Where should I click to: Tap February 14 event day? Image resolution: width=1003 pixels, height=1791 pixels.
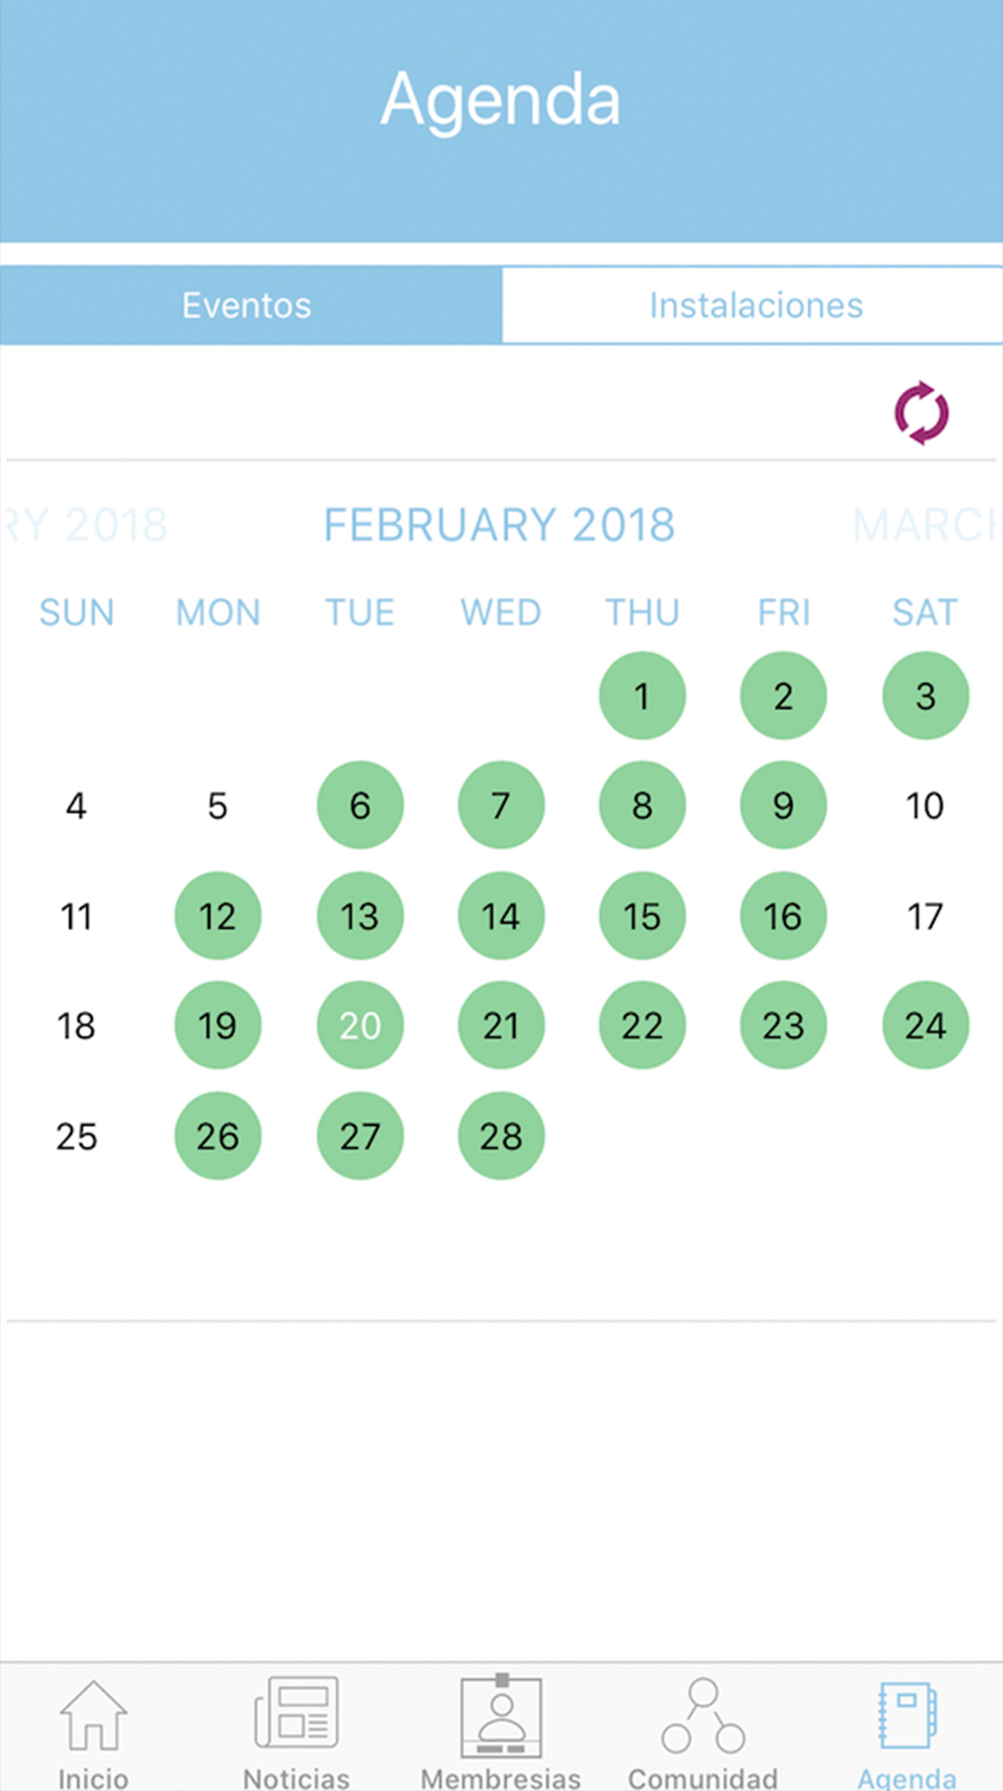click(x=501, y=916)
